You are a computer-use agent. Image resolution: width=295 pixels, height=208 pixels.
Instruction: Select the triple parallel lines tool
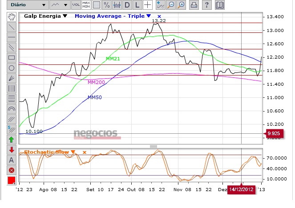pos(12,119)
